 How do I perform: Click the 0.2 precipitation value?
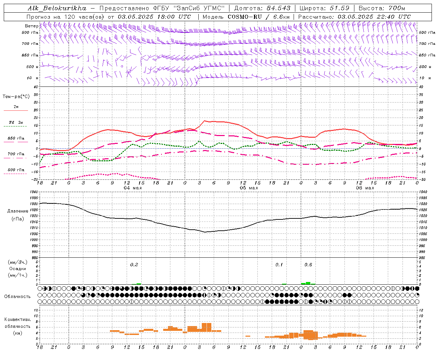coord(134,265)
